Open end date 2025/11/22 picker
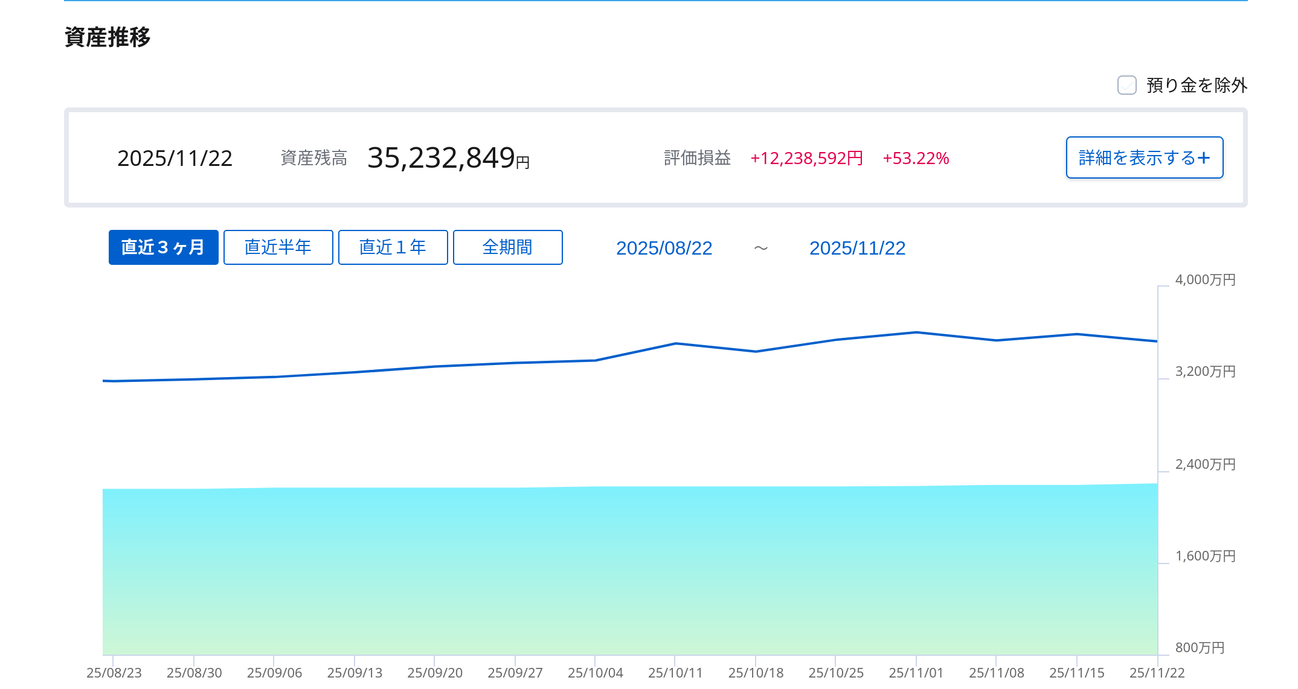1298x689 pixels. pyautogui.click(x=857, y=248)
